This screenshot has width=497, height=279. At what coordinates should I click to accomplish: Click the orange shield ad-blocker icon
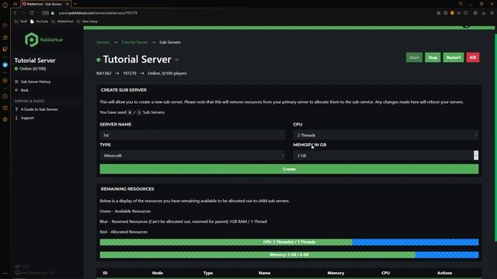[x=452, y=13]
